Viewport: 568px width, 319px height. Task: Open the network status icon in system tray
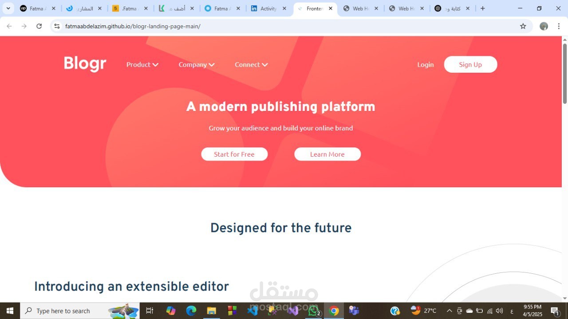(489, 311)
